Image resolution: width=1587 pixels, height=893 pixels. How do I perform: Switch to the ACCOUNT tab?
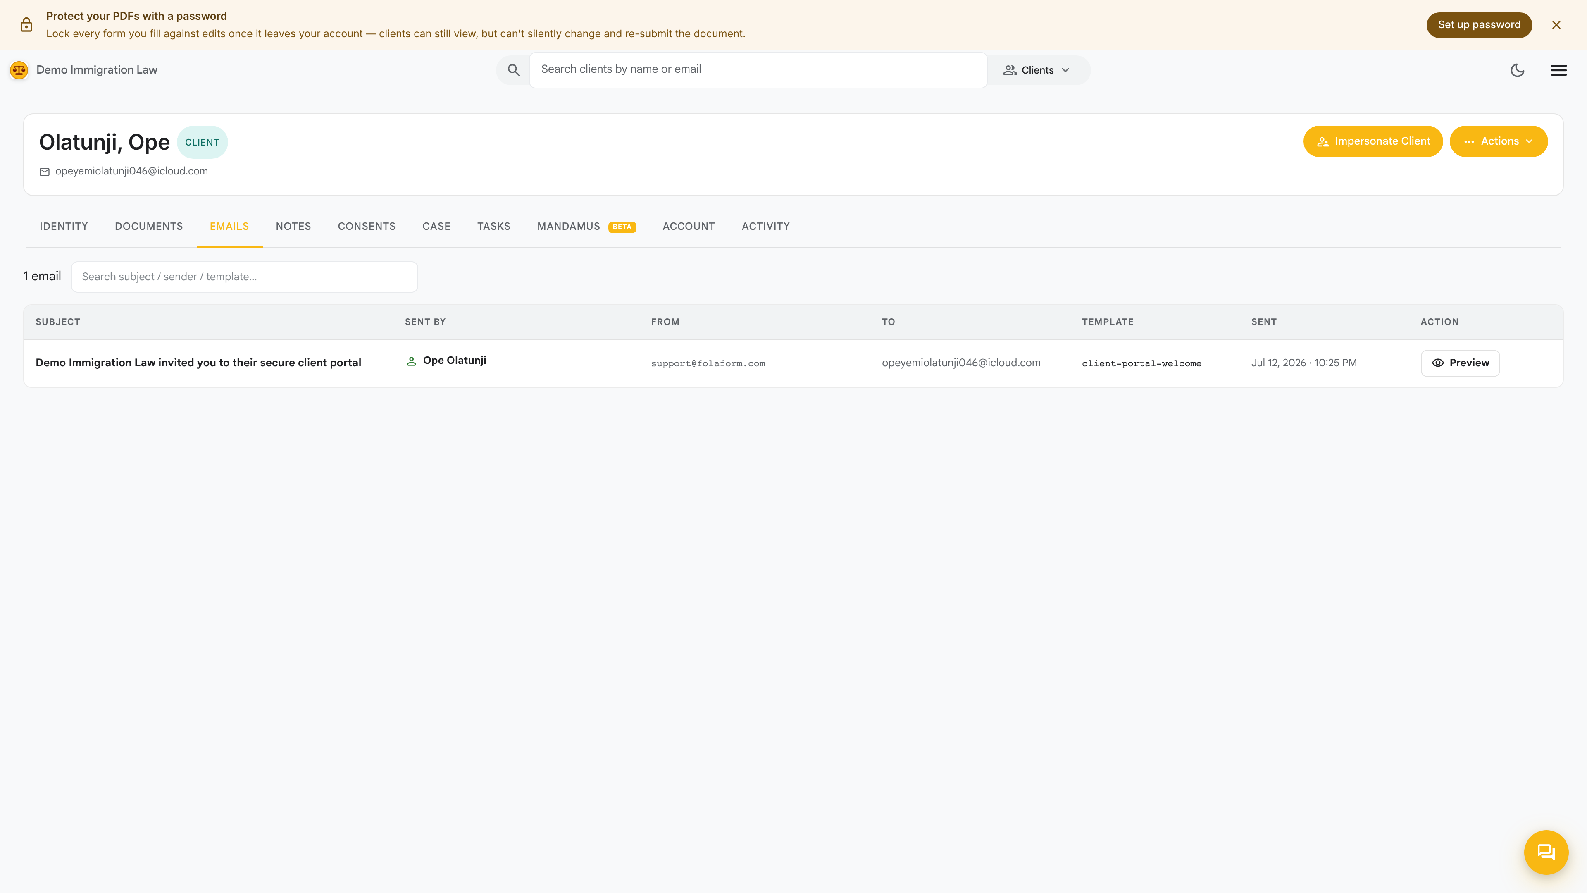pos(689,227)
